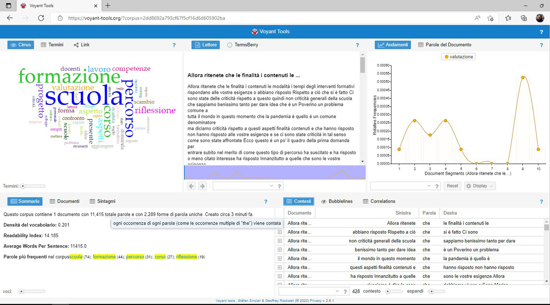Open help for Cirrus panel
The height and width of the screenshot is (305, 550).
tap(174, 45)
